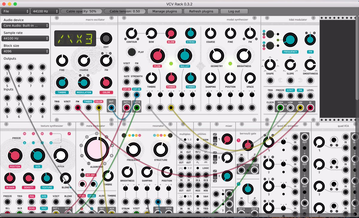Click modal synthesizer STRENGTH jack
The width and height of the screenshot is (359, 218).
tap(137, 82)
